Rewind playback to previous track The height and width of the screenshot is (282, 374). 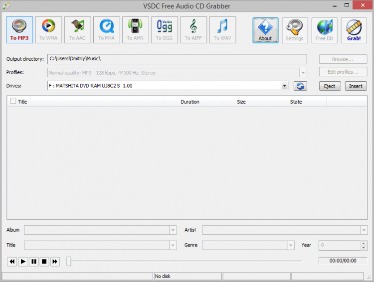pos(12,262)
